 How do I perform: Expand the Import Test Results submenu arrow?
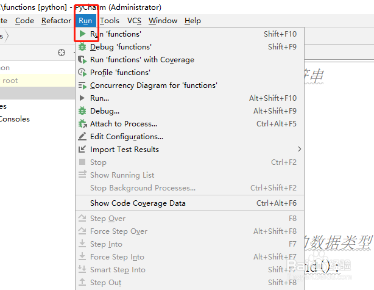coord(299,149)
